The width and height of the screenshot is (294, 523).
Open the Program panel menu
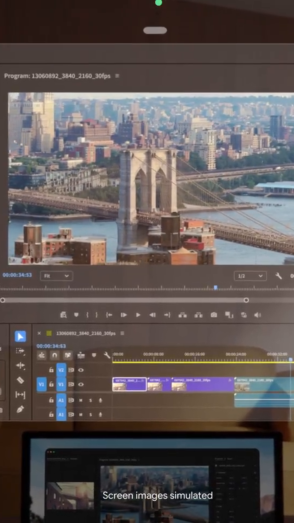tap(117, 76)
